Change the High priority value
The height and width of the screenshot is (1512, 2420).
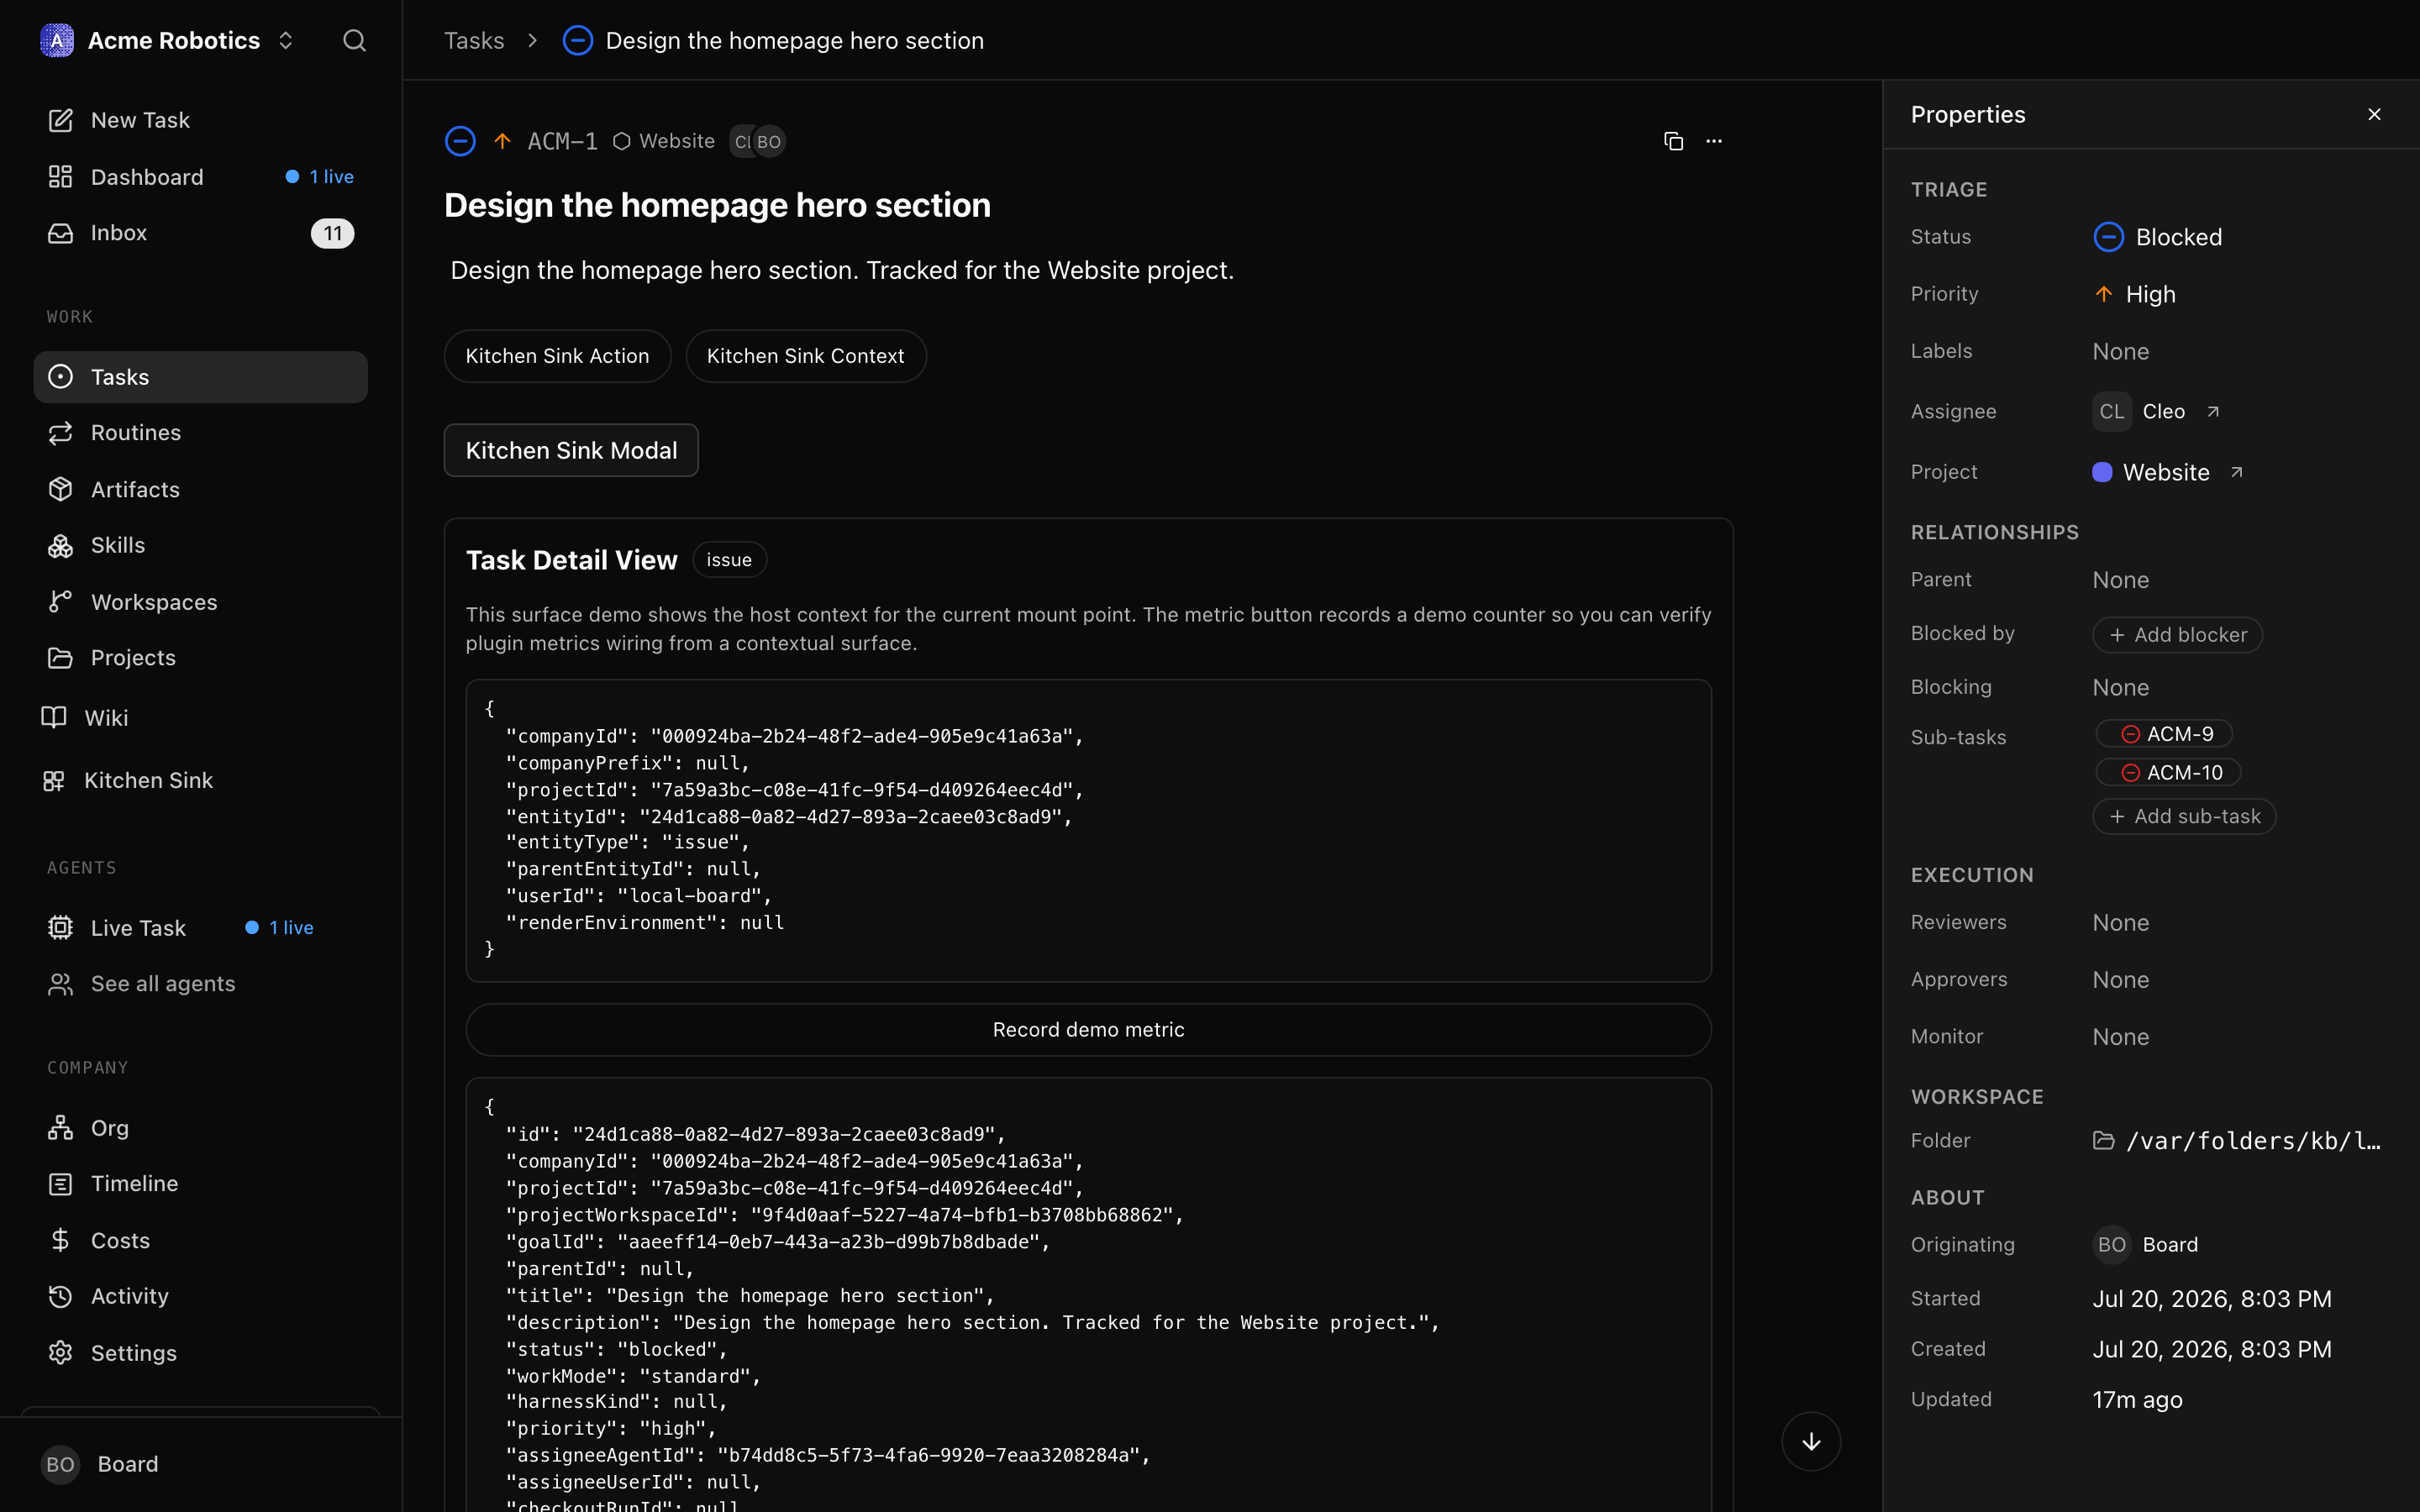point(2135,294)
